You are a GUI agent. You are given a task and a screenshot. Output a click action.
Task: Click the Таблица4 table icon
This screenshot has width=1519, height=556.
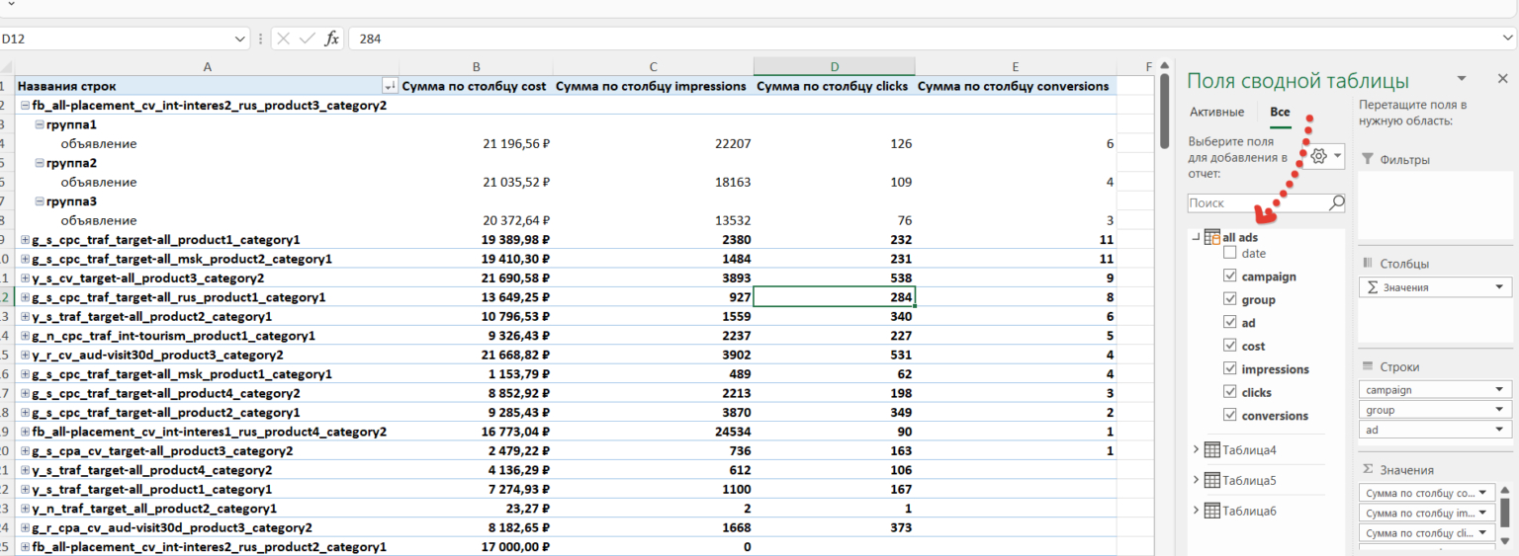click(1212, 450)
